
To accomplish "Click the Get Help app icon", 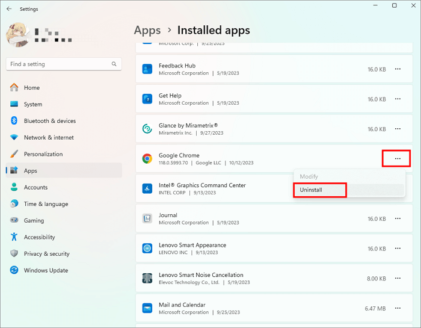I will pyautogui.click(x=147, y=99).
